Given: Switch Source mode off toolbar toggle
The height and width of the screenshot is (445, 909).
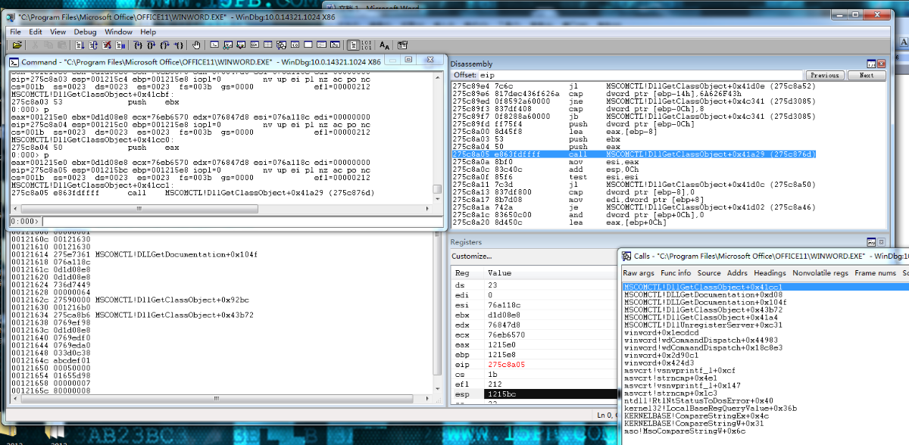Looking at the screenshot, I should point(367,45).
